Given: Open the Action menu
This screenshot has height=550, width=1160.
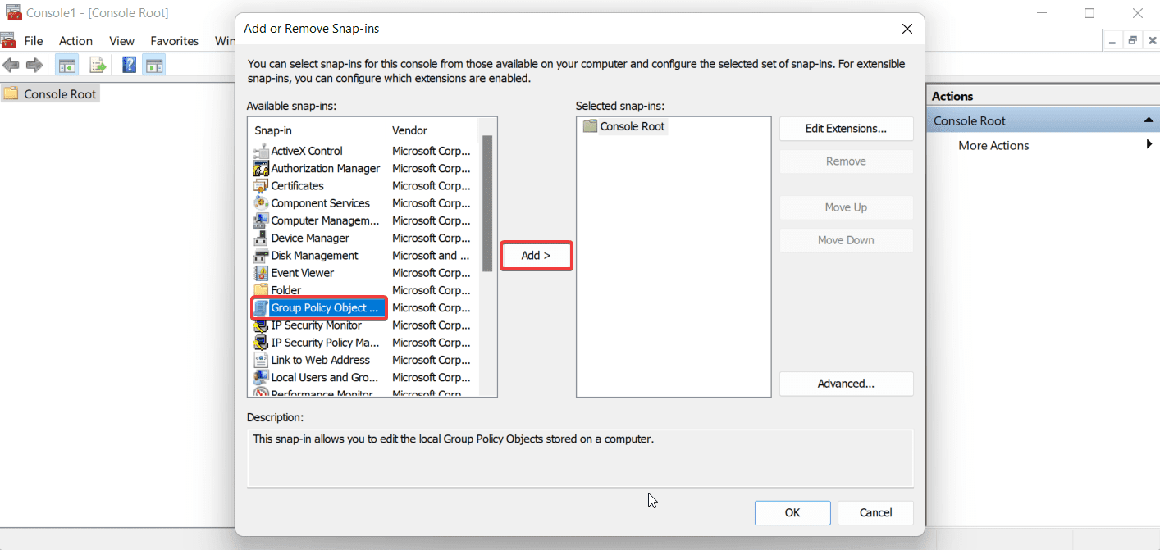Looking at the screenshot, I should click(x=75, y=40).
